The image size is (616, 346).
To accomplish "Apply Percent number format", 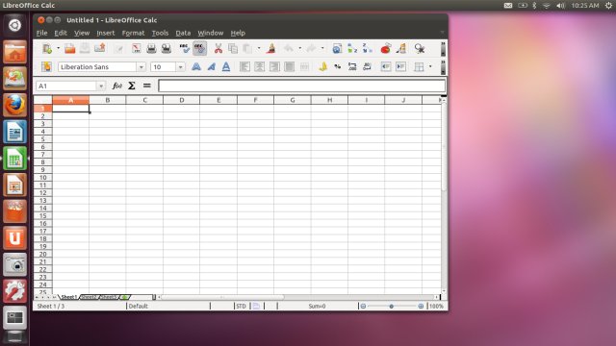I will point(338,66).
